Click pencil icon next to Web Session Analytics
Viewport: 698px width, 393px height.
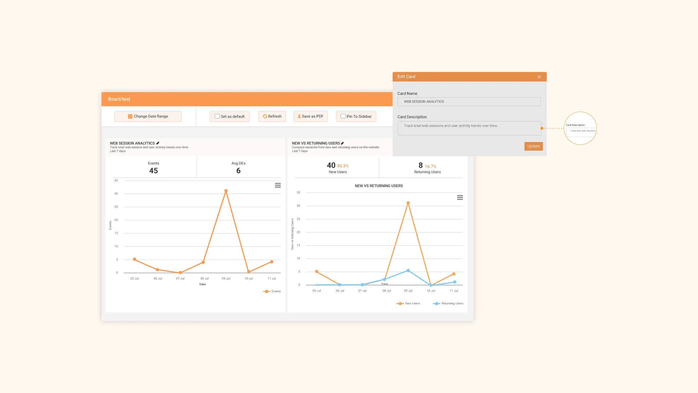158,143
